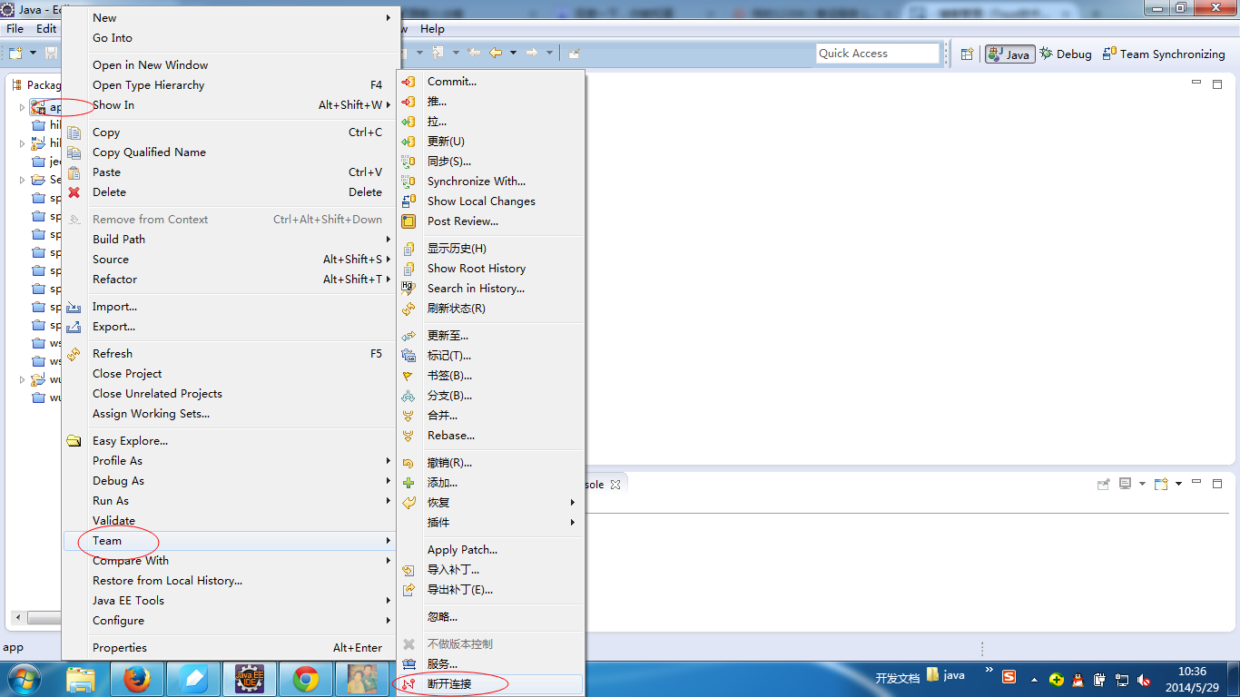Click the Commit icon in Team submenu
Image resolution: width=1240 pixels, height=697 pixels.
[x=408, y=82]
